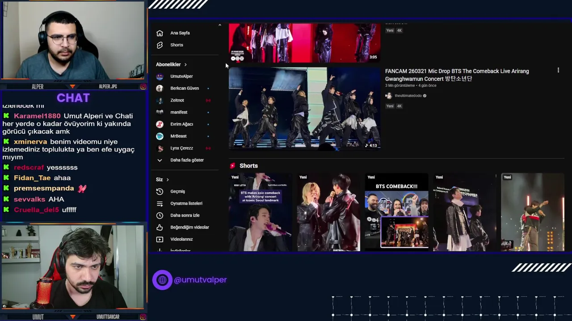Open MrBeast channel avatar
572x321 pixels.
(160, 136)
